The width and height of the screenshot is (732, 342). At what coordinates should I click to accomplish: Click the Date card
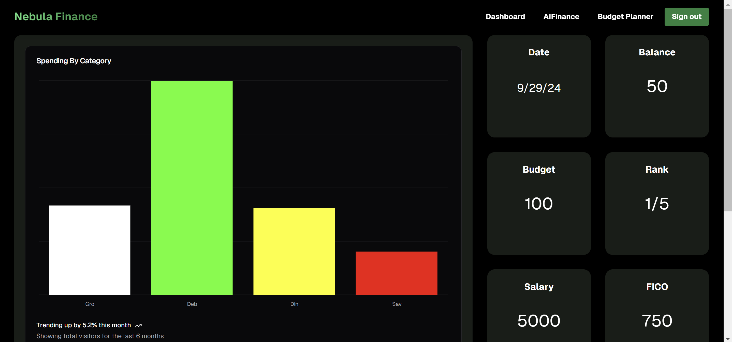pyautogui.click(x=539, y=86)
